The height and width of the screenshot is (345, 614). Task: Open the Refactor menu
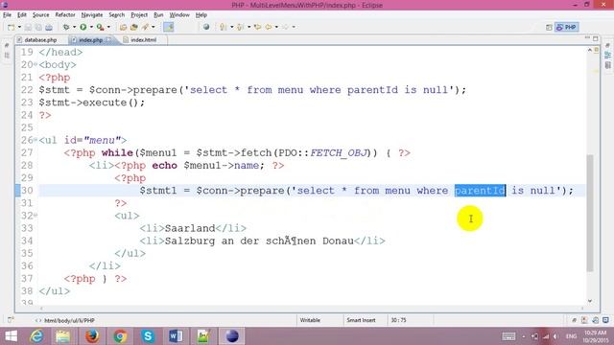pos(65,15)
